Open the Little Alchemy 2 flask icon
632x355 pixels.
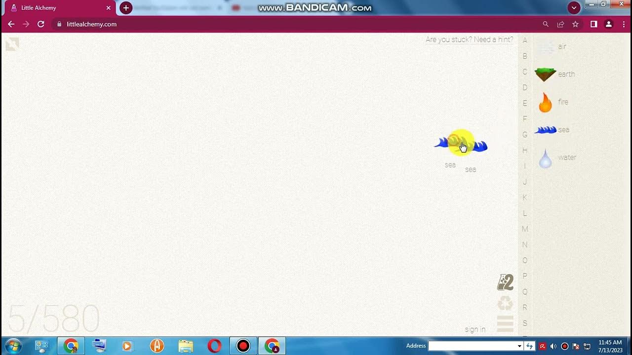[505, 283]
